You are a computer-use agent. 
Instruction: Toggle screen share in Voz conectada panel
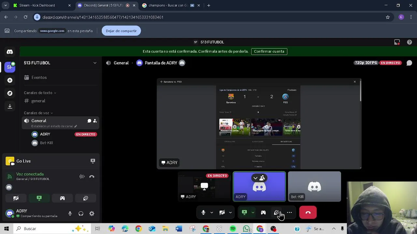pyautogui.click(x=39, y=198)
